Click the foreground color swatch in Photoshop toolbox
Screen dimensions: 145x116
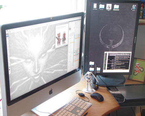coord(9,69)
